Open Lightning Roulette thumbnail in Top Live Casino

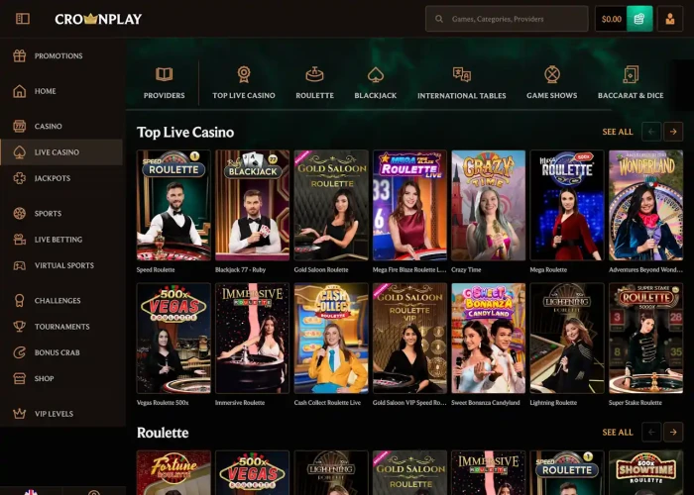click(567, 339)
